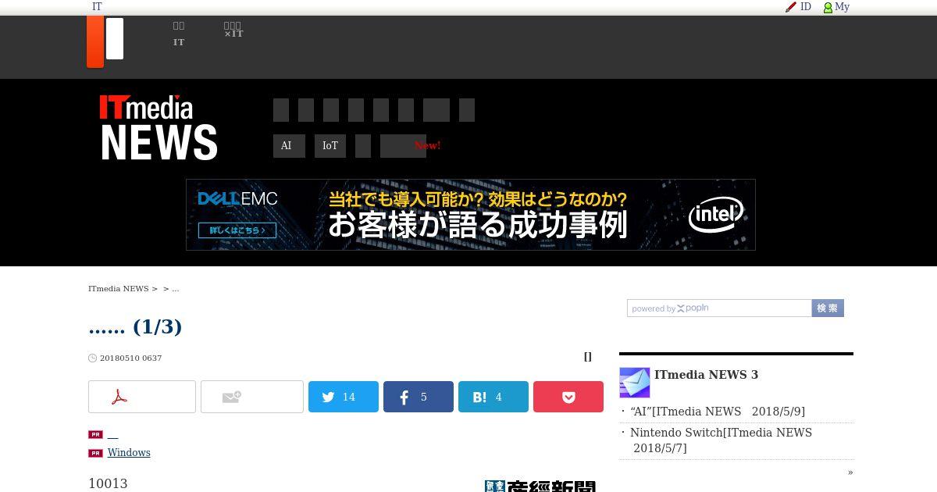Open the IT link in top bar
This screenshot has width=937, height=492.
tap(97, 7)
